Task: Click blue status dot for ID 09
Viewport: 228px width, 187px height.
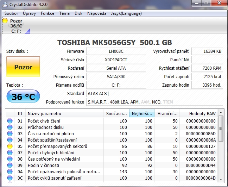Action: (x=10, y=165)
